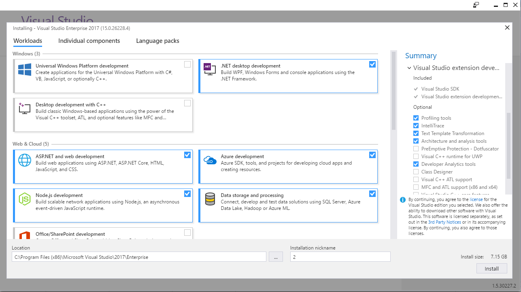Screen dimensions: 521x292
Task: Click the "Included" label in Summary
Action: pyautogui.click(x=423, y=78)
